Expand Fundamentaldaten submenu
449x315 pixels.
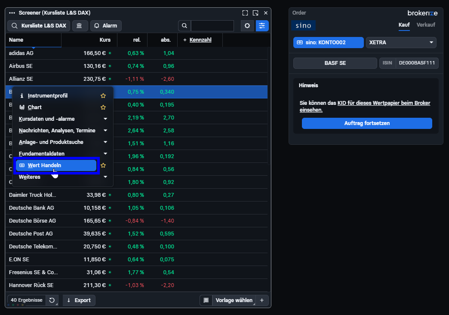tap(63, 154)
